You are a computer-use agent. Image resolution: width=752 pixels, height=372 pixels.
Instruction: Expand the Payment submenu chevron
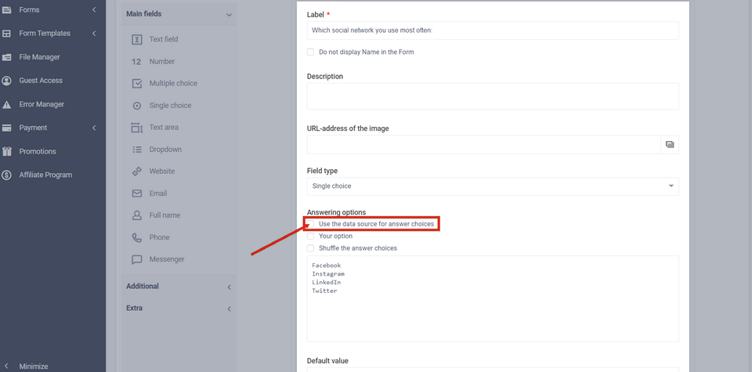coord(94,128)
